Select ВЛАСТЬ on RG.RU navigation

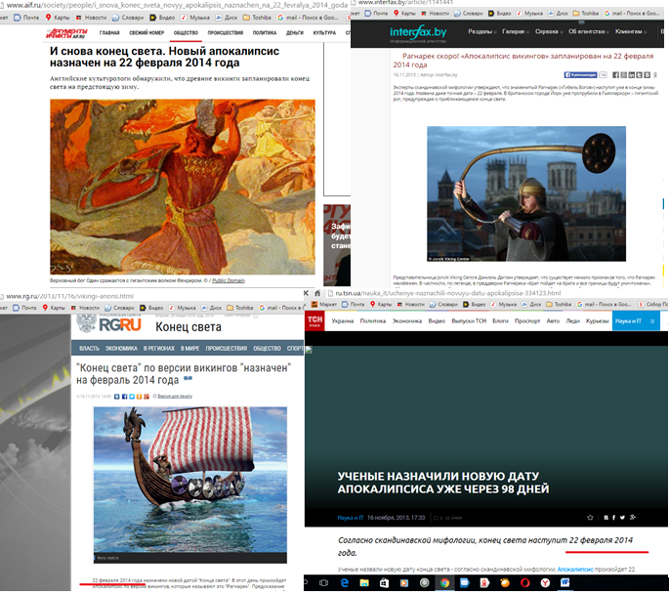89,348
